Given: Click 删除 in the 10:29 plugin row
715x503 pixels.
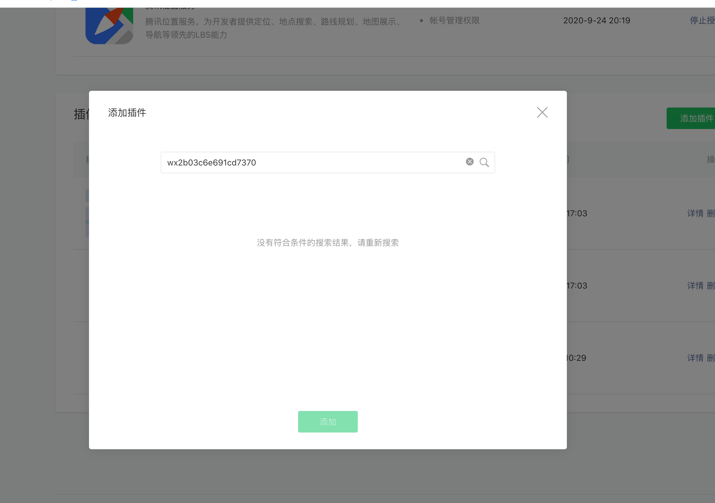Looking at the screenshot, I should click(711, 358).
